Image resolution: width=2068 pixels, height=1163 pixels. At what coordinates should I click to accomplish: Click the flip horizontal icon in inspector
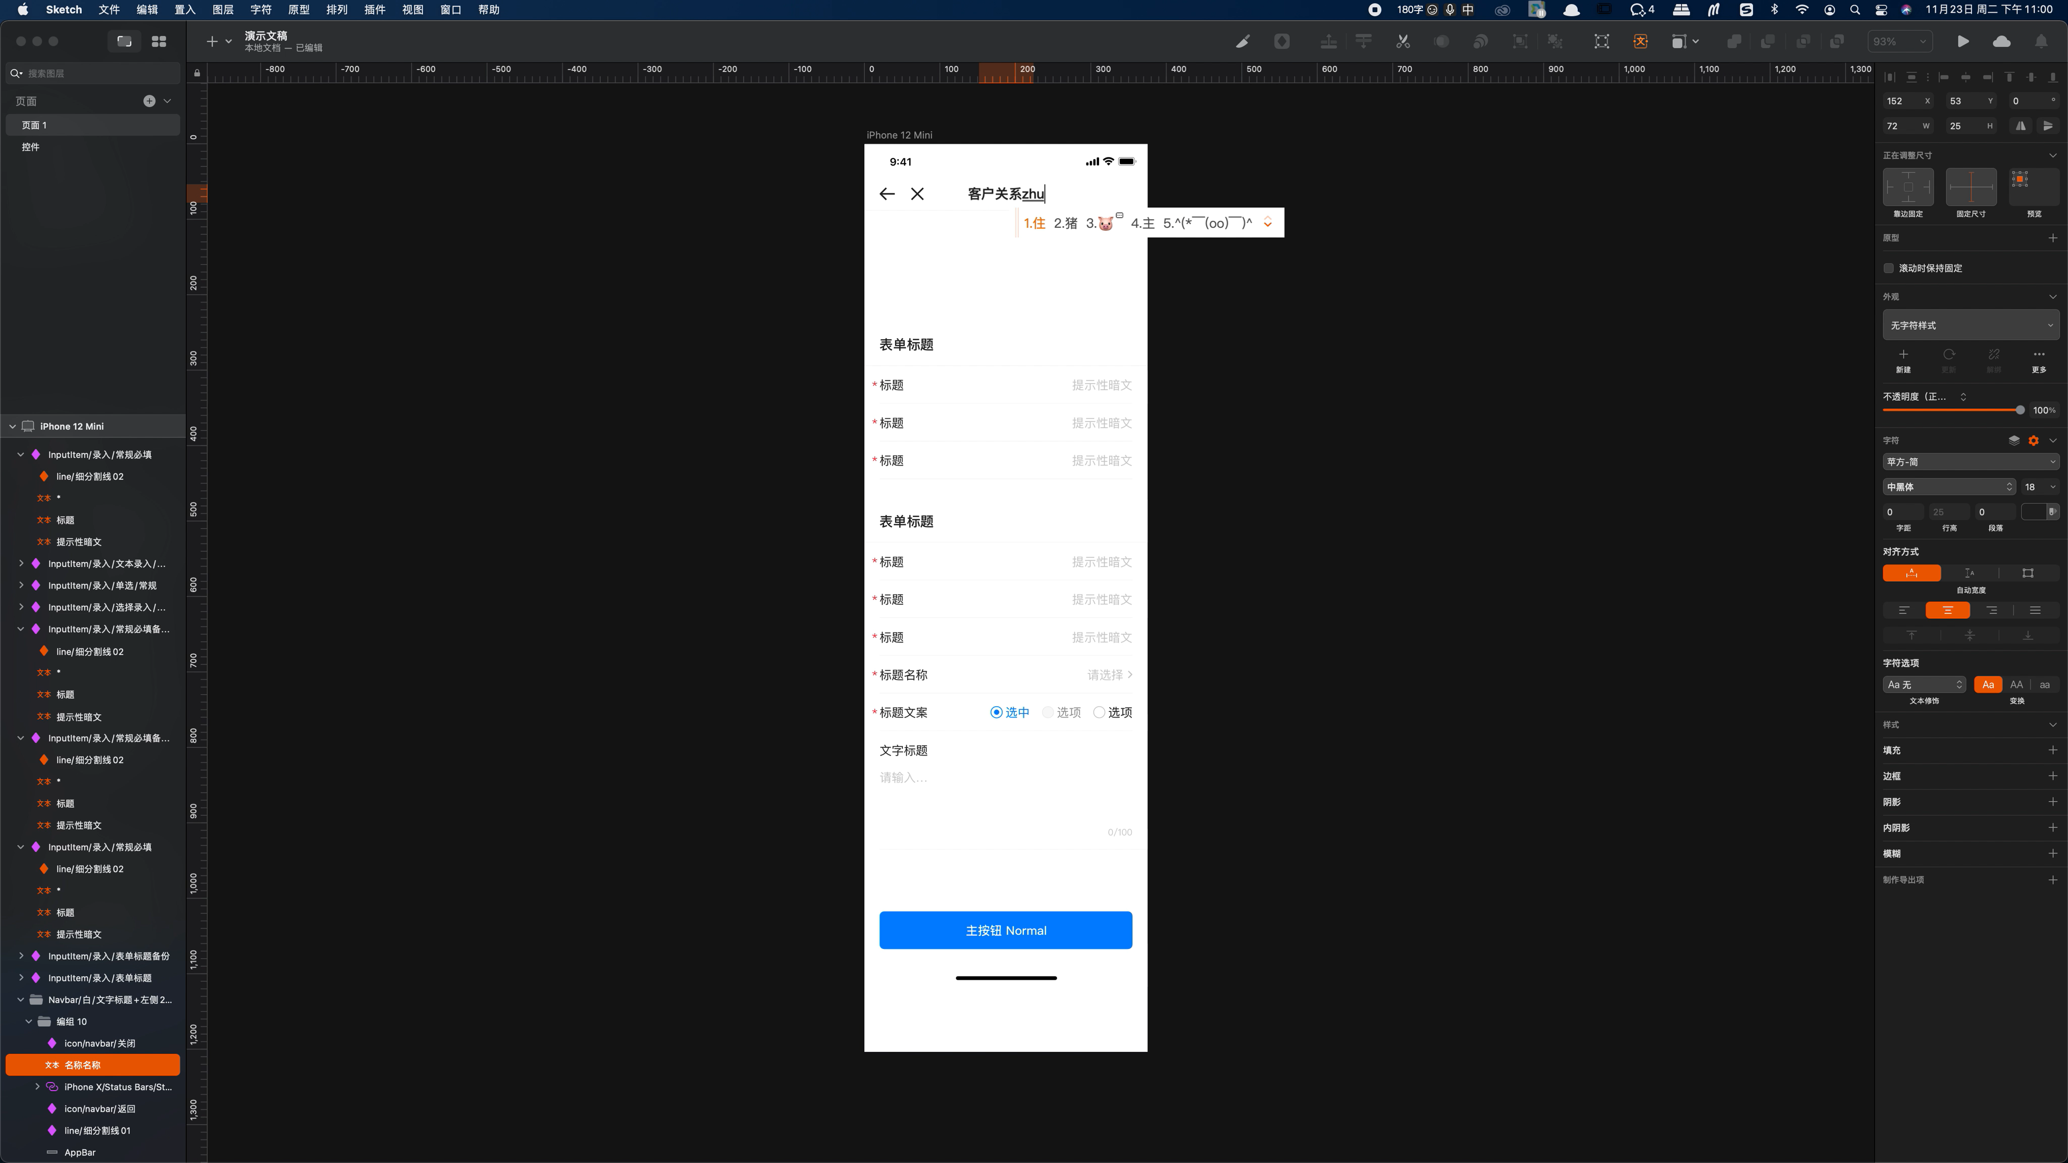pos(2021,126)
